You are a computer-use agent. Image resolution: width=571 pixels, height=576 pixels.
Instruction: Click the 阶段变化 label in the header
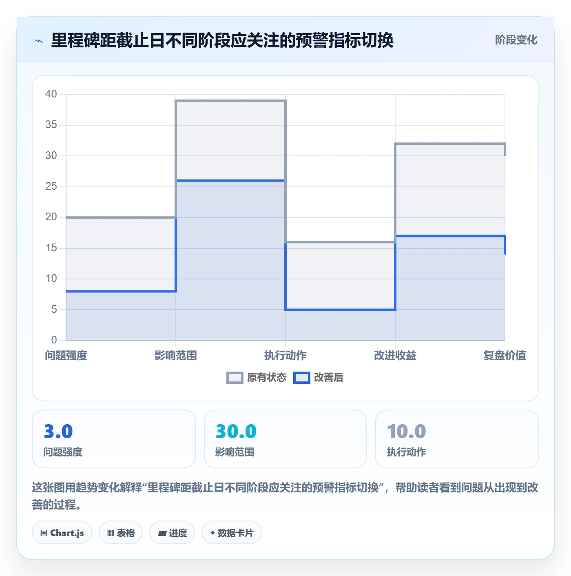(516, 40)
